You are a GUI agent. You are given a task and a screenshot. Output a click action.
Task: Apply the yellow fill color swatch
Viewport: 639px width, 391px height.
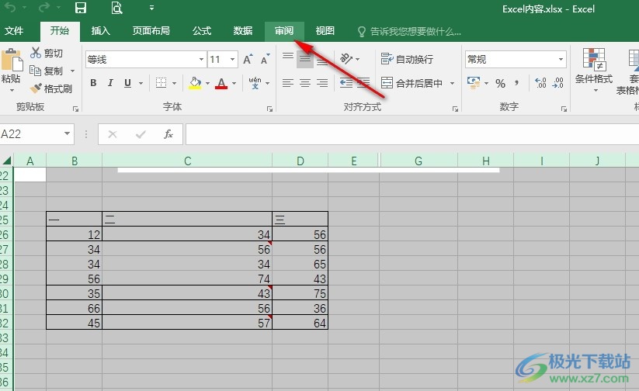[194, 83]
